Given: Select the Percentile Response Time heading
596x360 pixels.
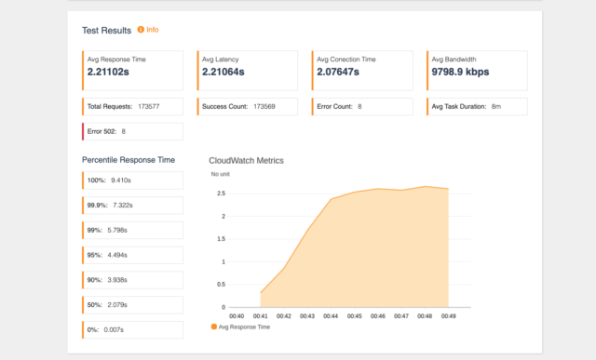Looking at the screenshot, I should click(129, 160).
